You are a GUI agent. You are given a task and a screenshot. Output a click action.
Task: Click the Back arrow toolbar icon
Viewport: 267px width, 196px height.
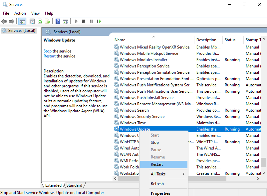(x=4, y=21)
